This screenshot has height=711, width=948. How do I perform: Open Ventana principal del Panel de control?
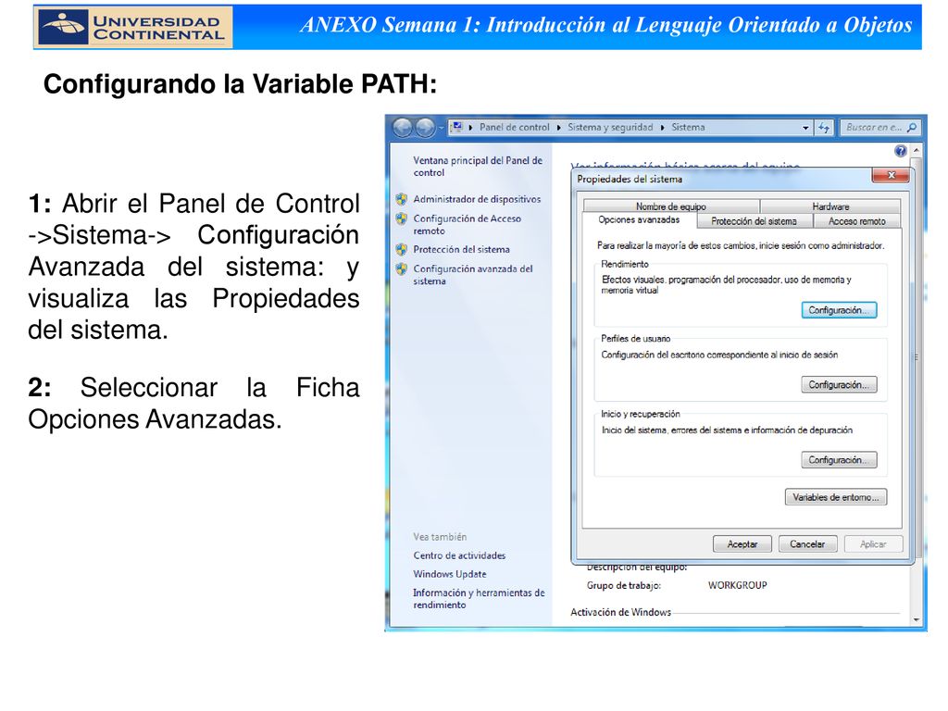[x=478, y=167]
